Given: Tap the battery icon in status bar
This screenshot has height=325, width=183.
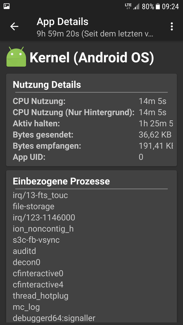Looking at the screenshot, I should pyautogui.click(x=158, y=6).
